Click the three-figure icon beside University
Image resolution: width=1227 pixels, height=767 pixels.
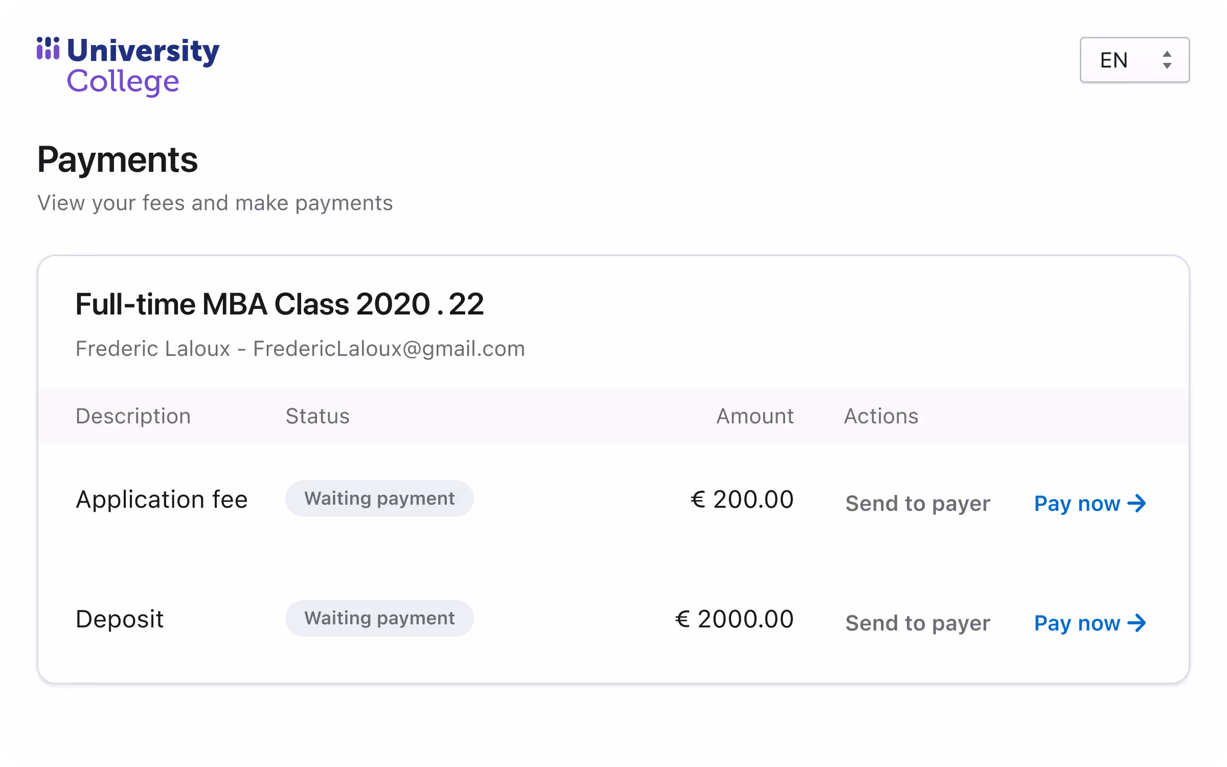click(x=48, y=48)
